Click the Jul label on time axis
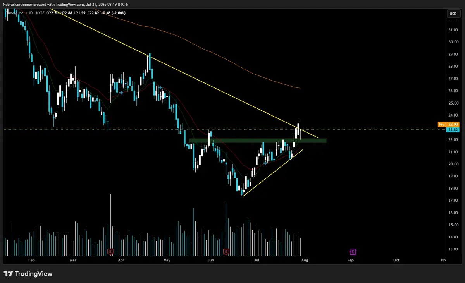 coord(257,261)
